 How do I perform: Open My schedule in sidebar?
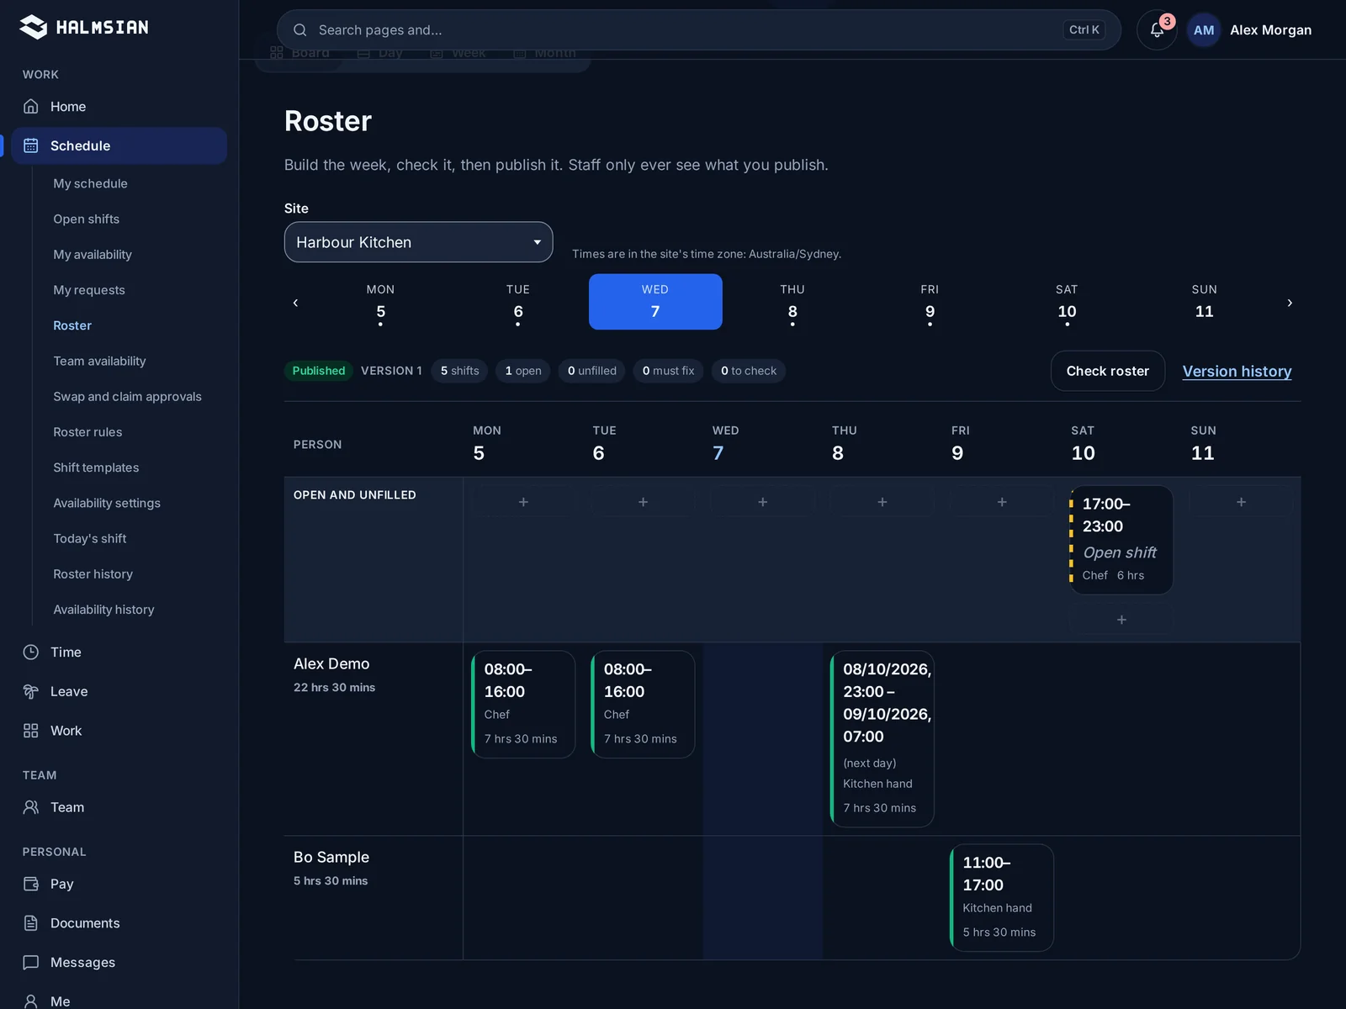90,183
